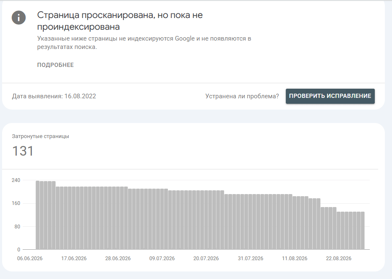Click the ПРОВЕРИТЬ ИСПРАВЛЕНИЕ button
The width and height of the screenshot is (392, 279).
(x=330, y=96)
